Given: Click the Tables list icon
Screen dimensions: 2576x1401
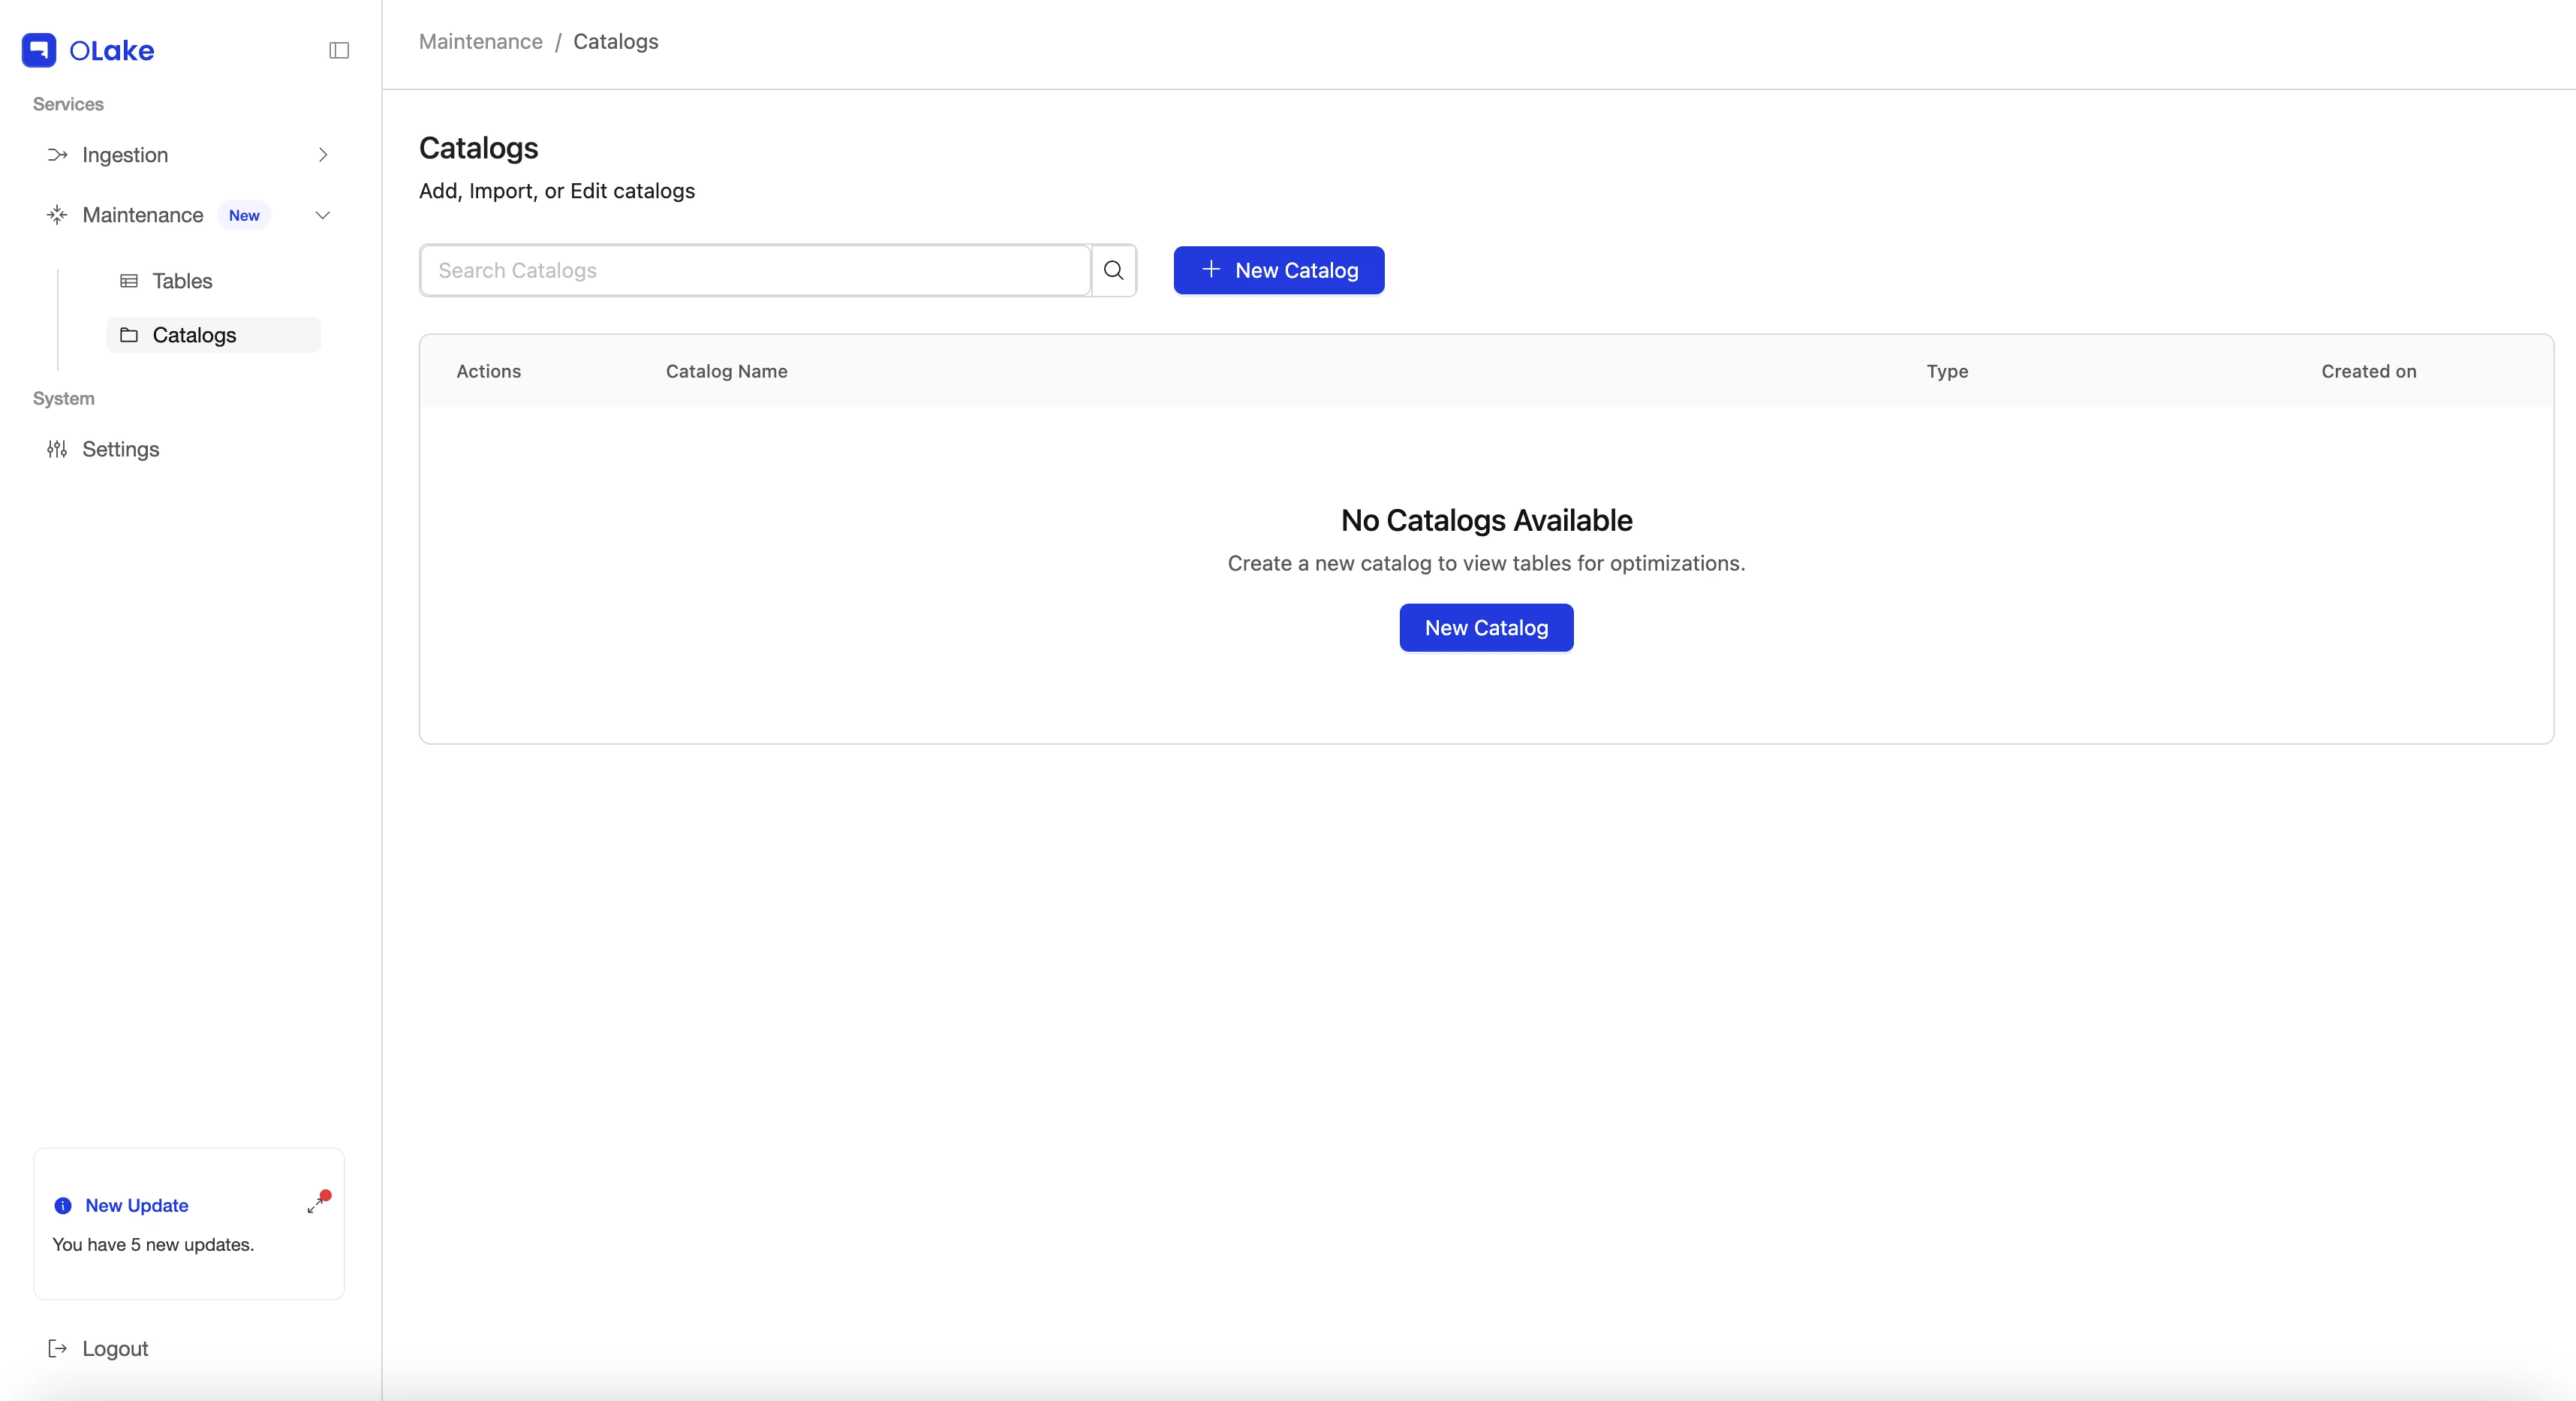Looking at the screenshot, I should pos(129,281).
